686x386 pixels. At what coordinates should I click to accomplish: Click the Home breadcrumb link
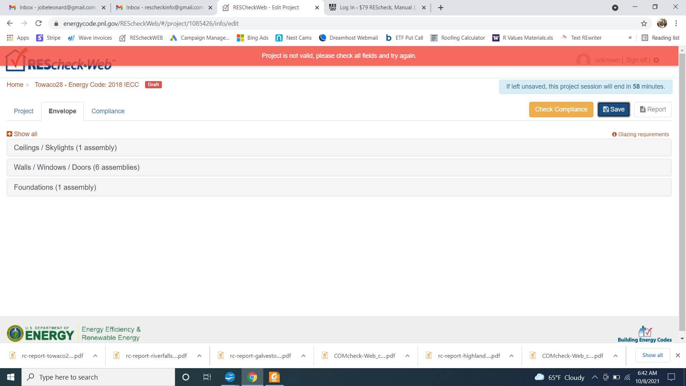15,85
